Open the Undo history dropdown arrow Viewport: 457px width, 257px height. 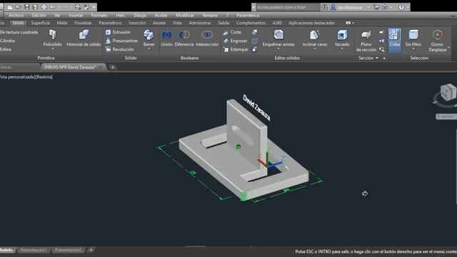click(59, 7)
